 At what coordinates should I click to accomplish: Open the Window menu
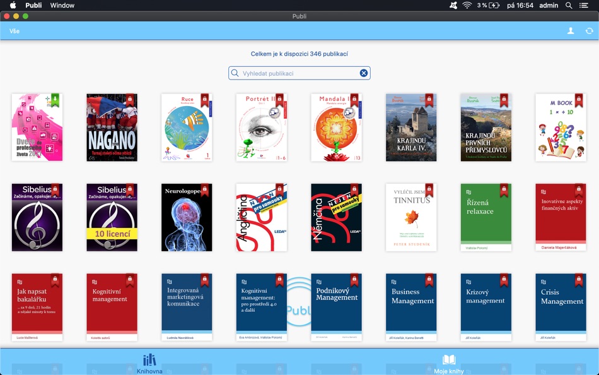(62, 5)
